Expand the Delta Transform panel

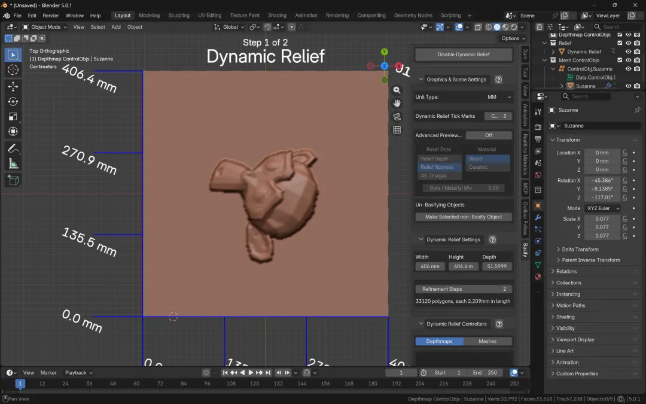[580, 250]
